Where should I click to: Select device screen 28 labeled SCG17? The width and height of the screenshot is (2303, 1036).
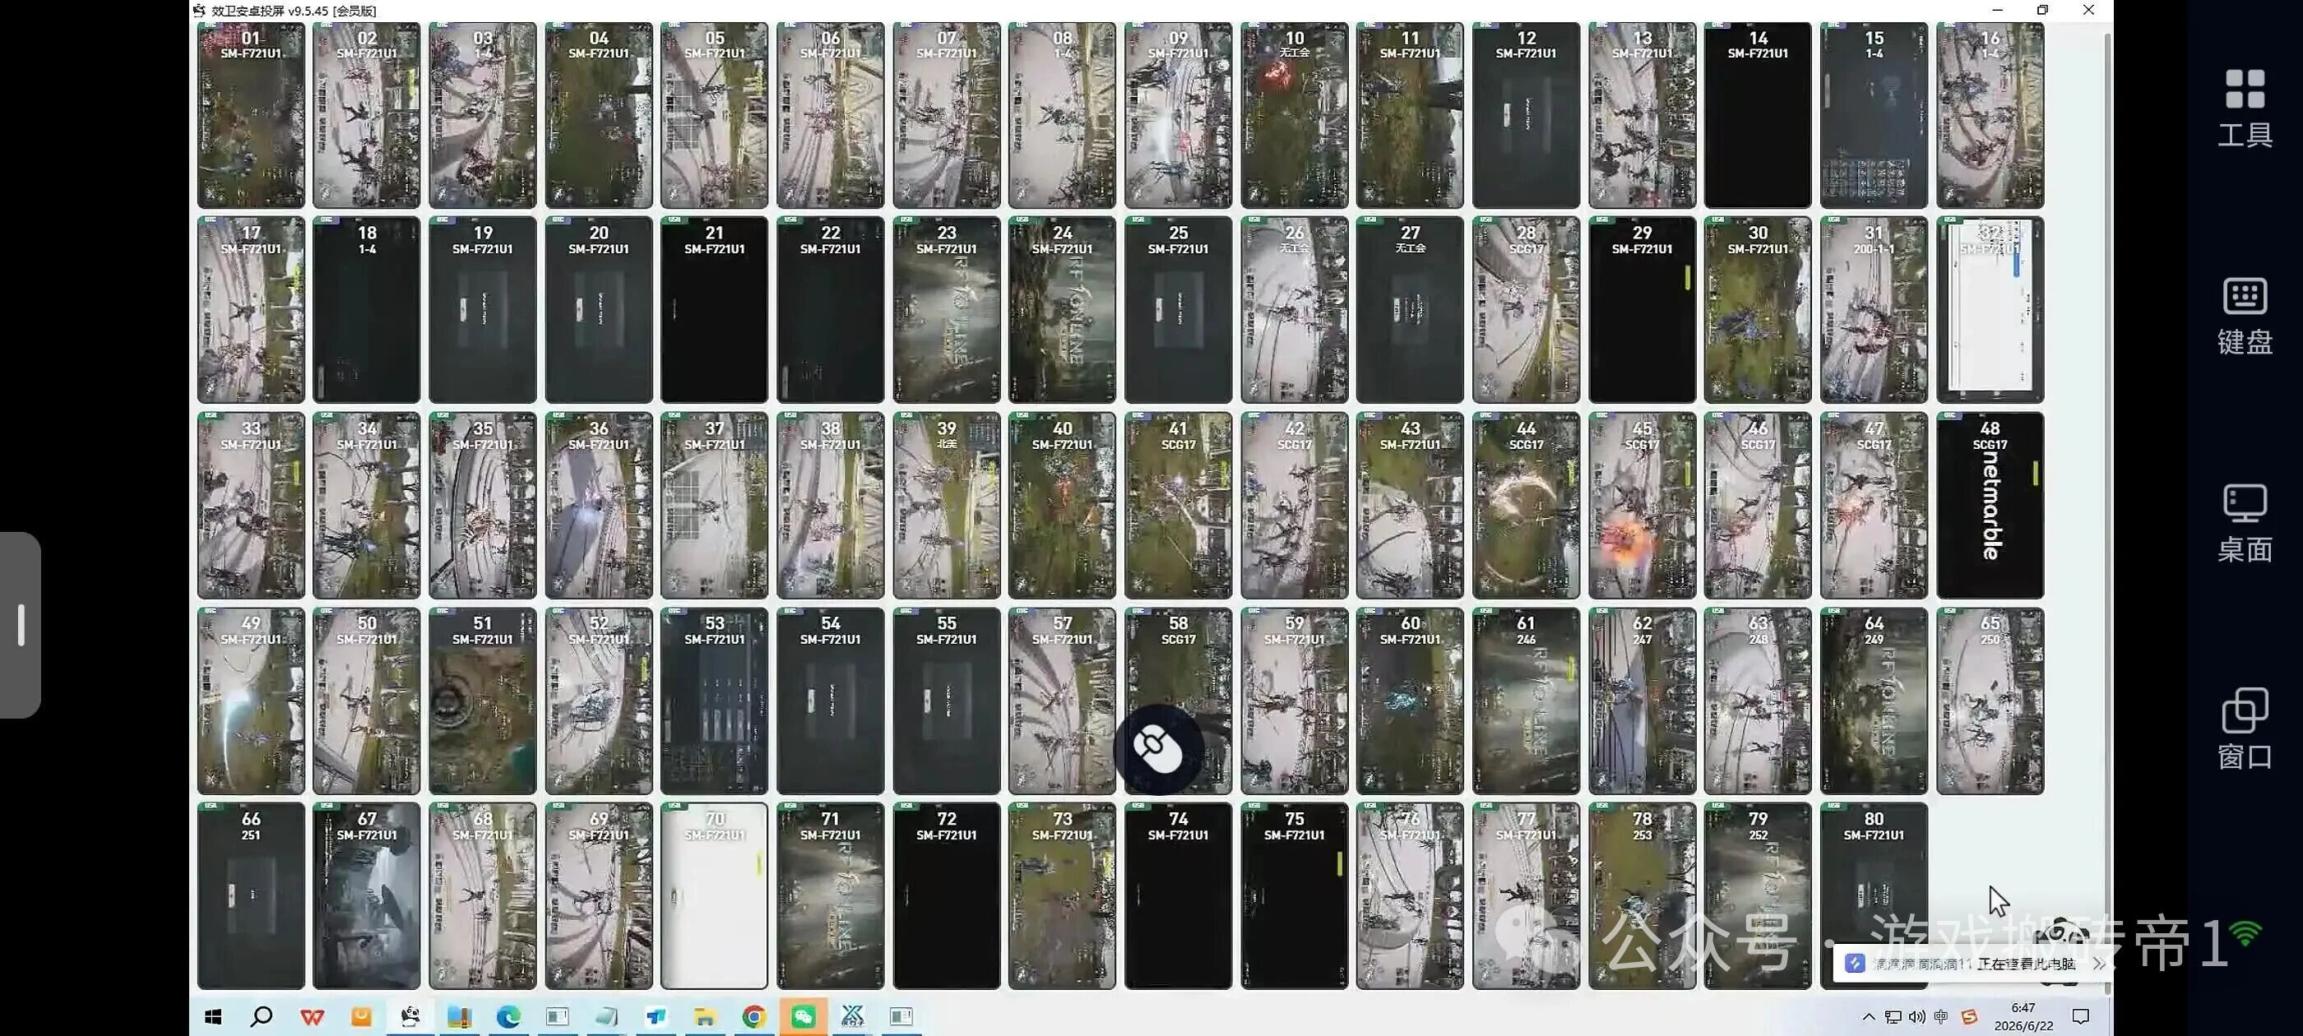tap(1526, 309)
